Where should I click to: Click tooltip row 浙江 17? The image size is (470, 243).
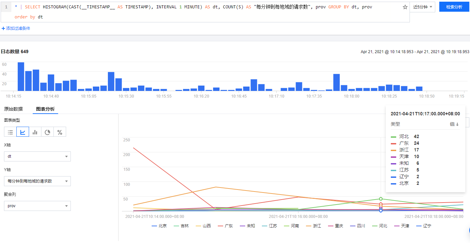click(x=425, y=150)
